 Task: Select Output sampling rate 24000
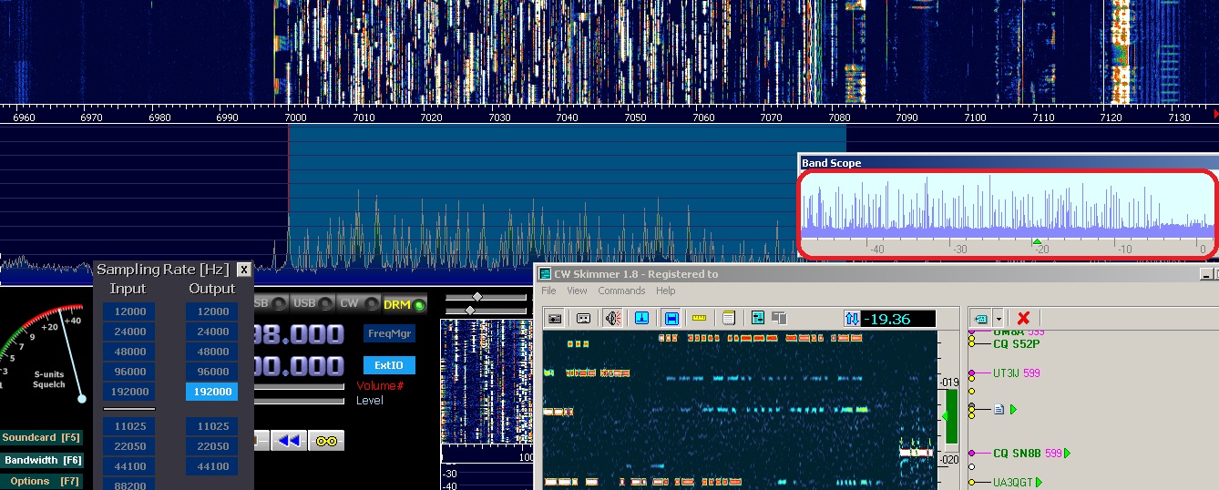point(212,332)
